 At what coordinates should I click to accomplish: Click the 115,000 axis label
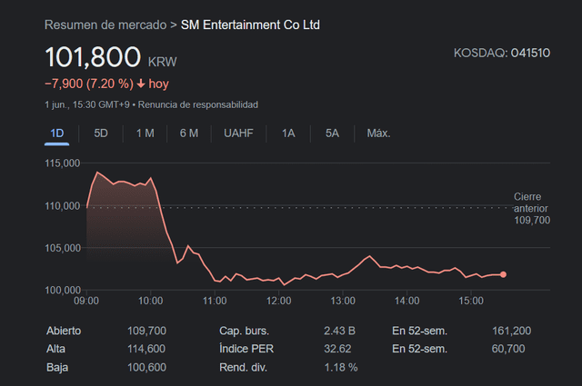click(x=63, y=163)
